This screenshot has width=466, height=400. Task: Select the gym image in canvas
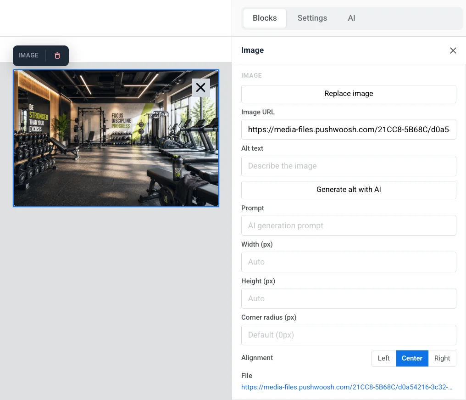tap(116, 138)
